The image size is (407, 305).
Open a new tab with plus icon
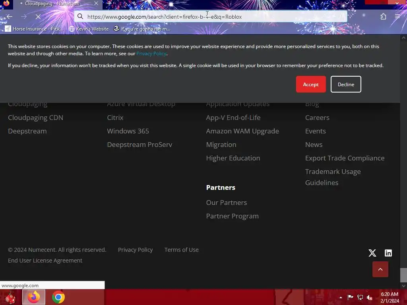tap(109, 4)
